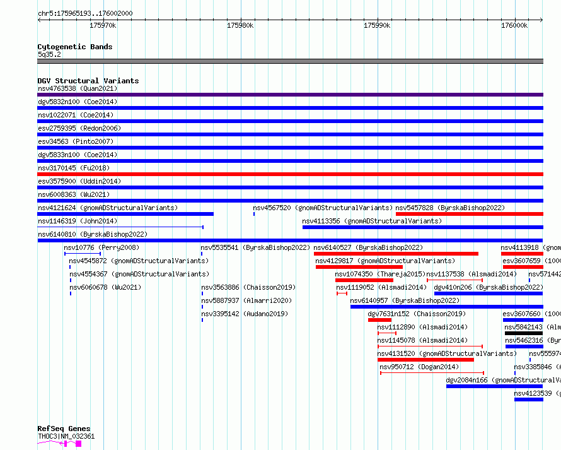Click the nsv5887937 (Almarri2020) label
This screenshot has width=561, height=450.
246,300
